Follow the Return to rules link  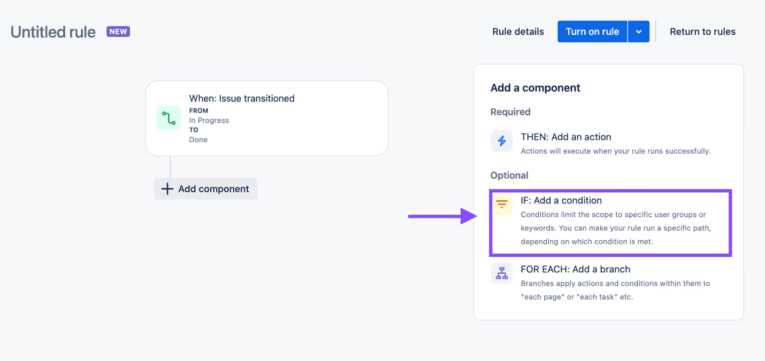point(702,32)
